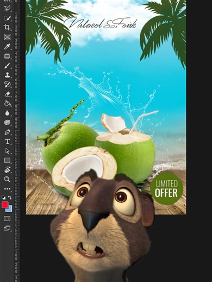This screenshot has height=282, width=212.
Task: Select the Paint Bucket tool
Action: pyautogui.click(x=7, y=103)
